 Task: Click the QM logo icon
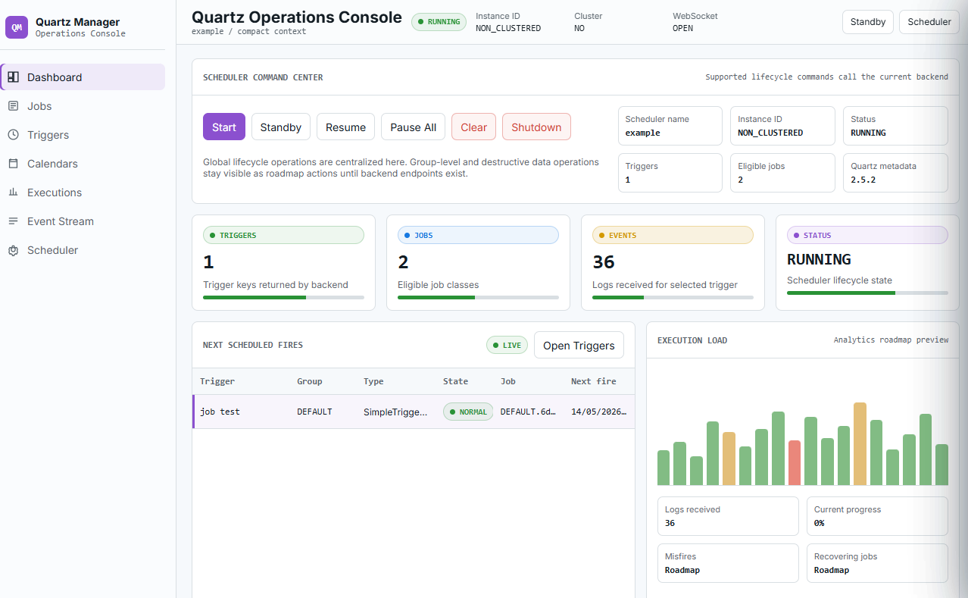pos(17,28)
